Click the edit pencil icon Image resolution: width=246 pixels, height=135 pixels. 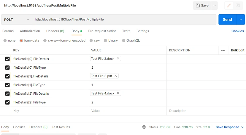229,6
